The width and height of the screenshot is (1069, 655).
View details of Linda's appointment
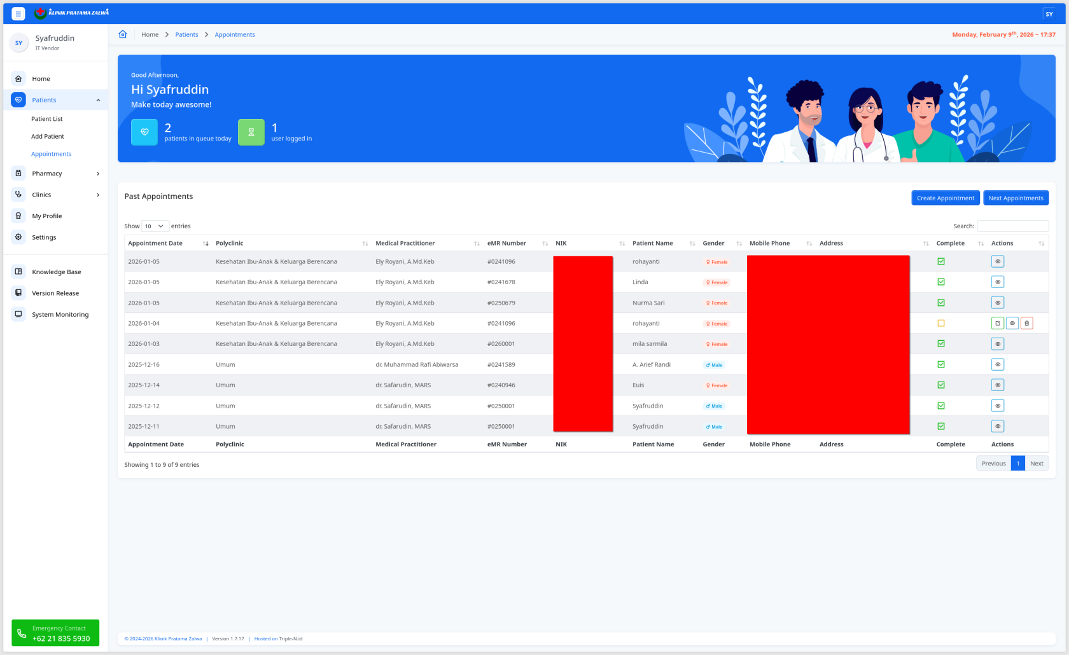(997, 282)
